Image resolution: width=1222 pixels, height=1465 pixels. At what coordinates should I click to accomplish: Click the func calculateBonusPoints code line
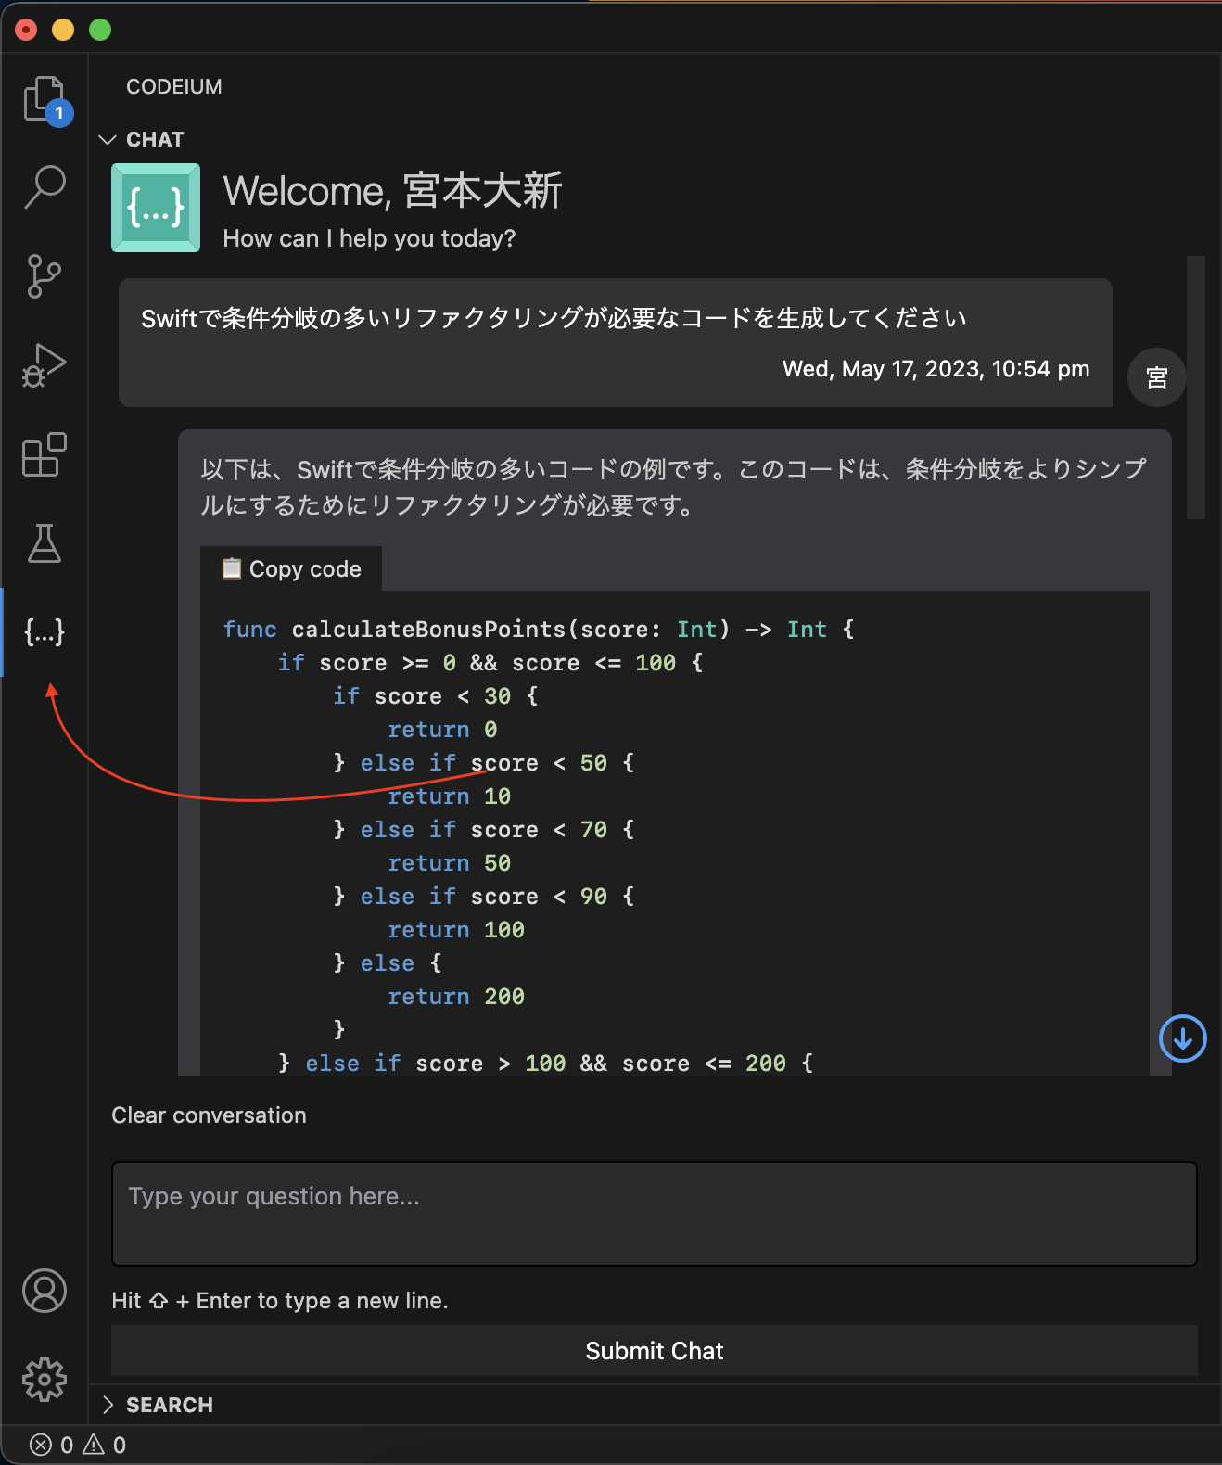(539, 630)
